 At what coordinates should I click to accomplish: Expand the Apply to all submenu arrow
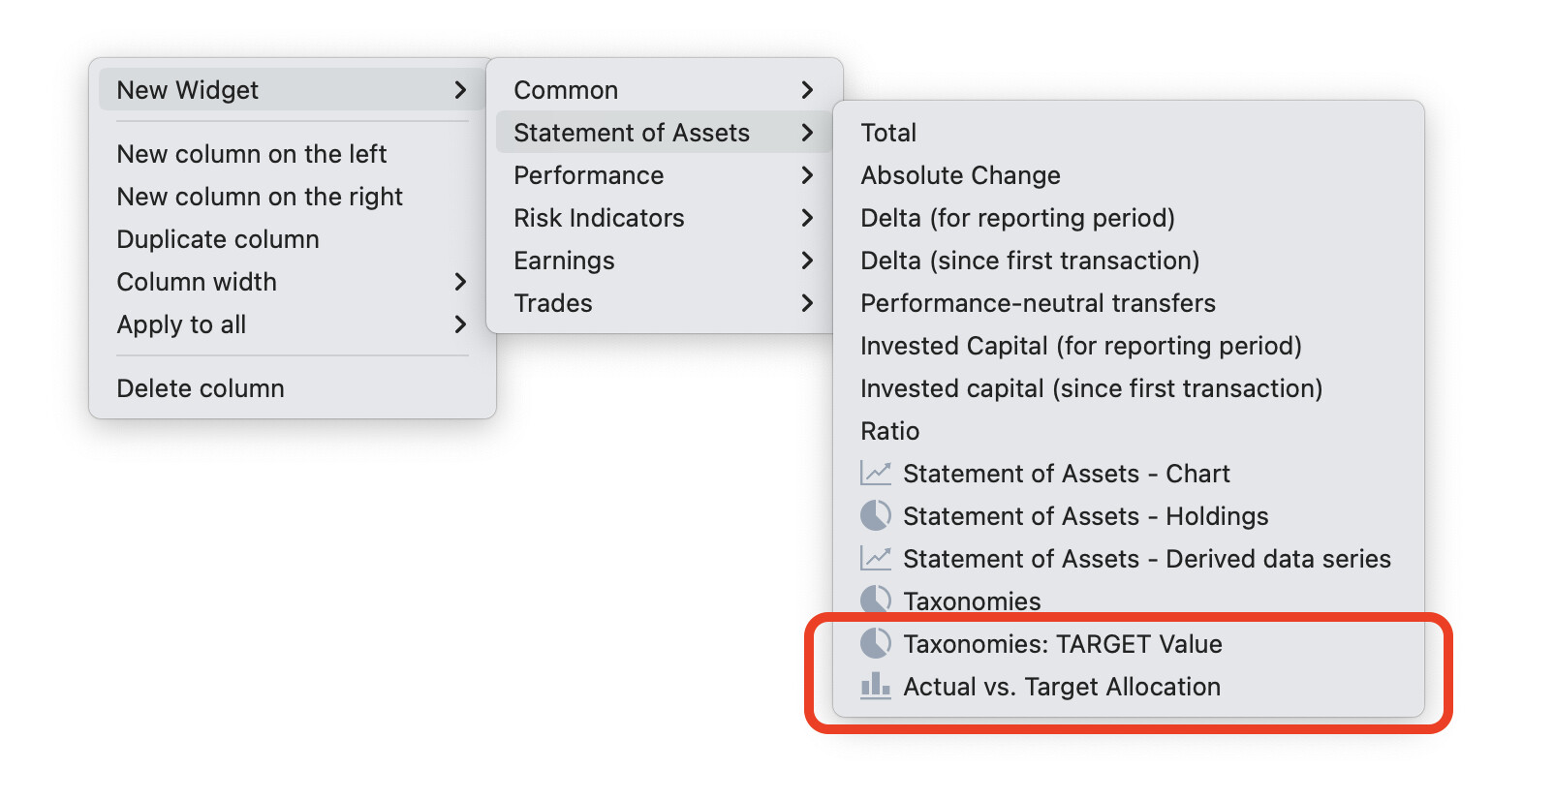[x=460, y=324]
